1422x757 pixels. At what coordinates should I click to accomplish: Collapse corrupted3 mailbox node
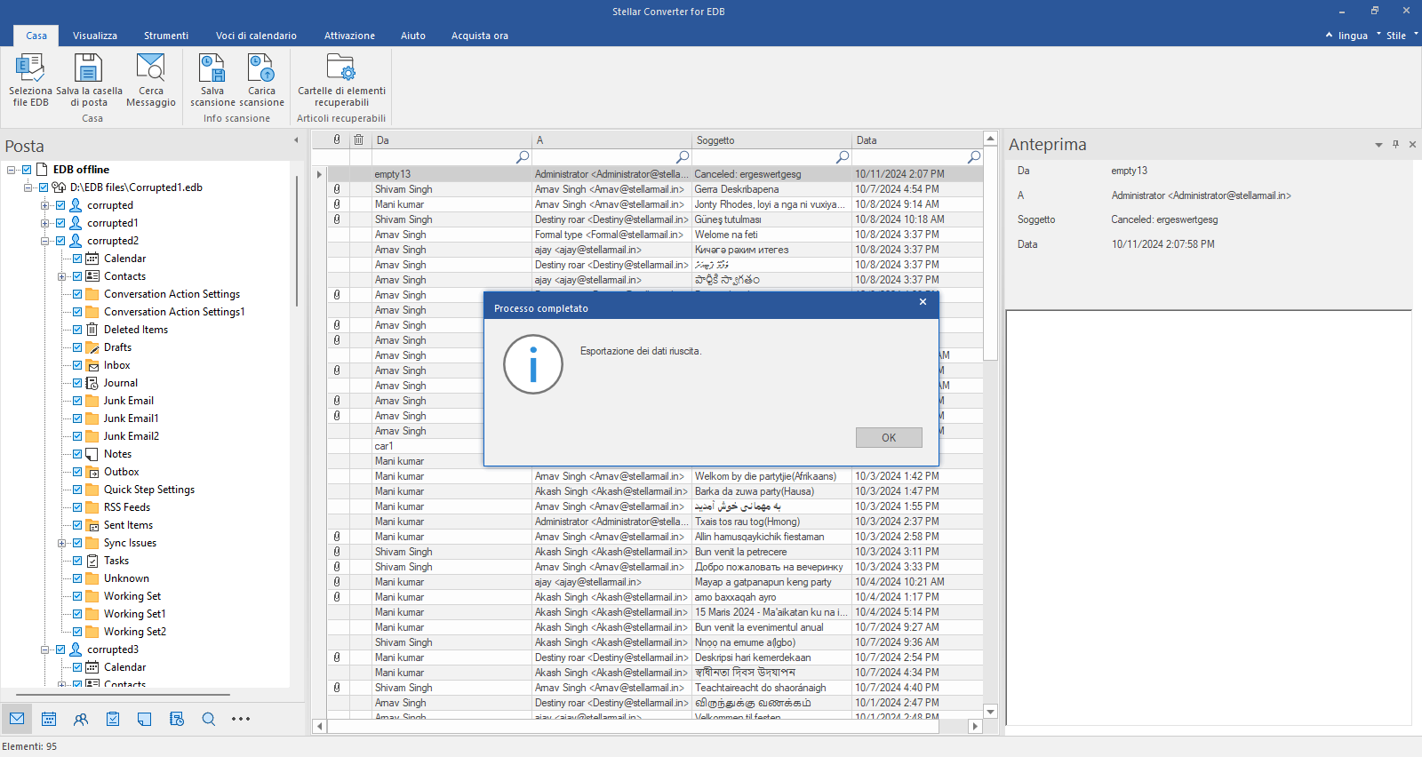[44, 649]
